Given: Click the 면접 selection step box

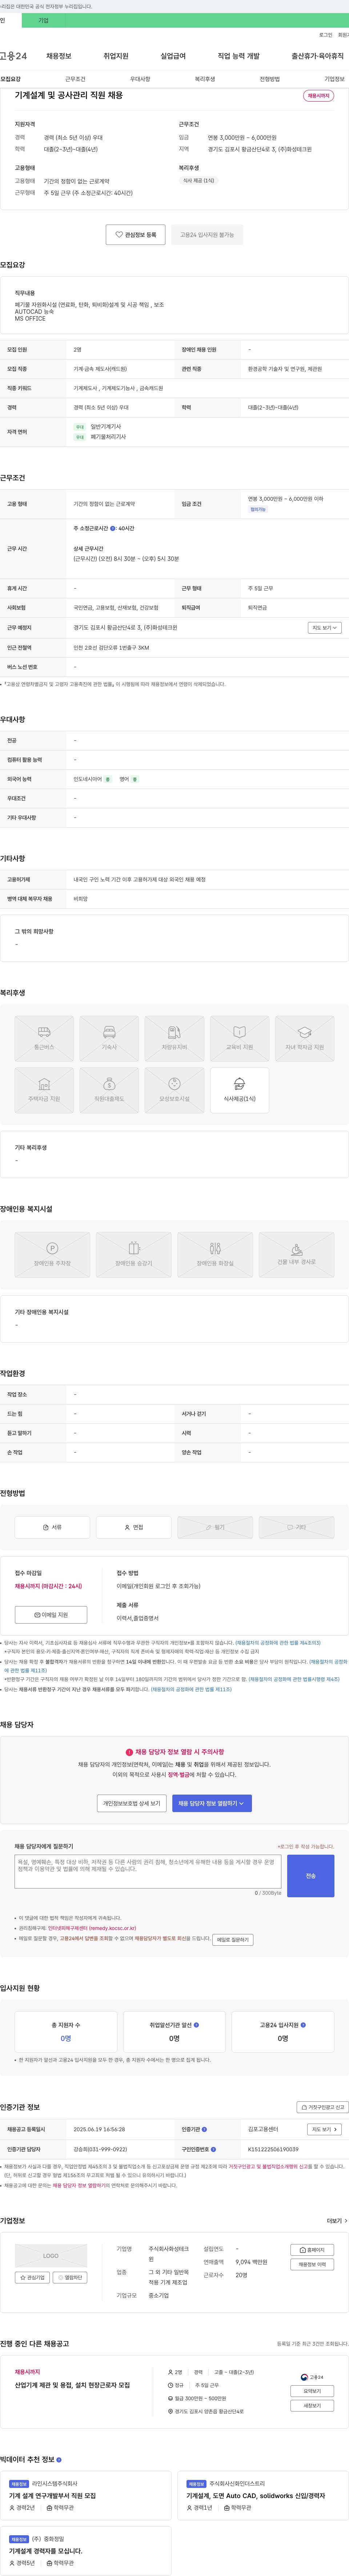Looking at the screenshot, I should 134,1527.
